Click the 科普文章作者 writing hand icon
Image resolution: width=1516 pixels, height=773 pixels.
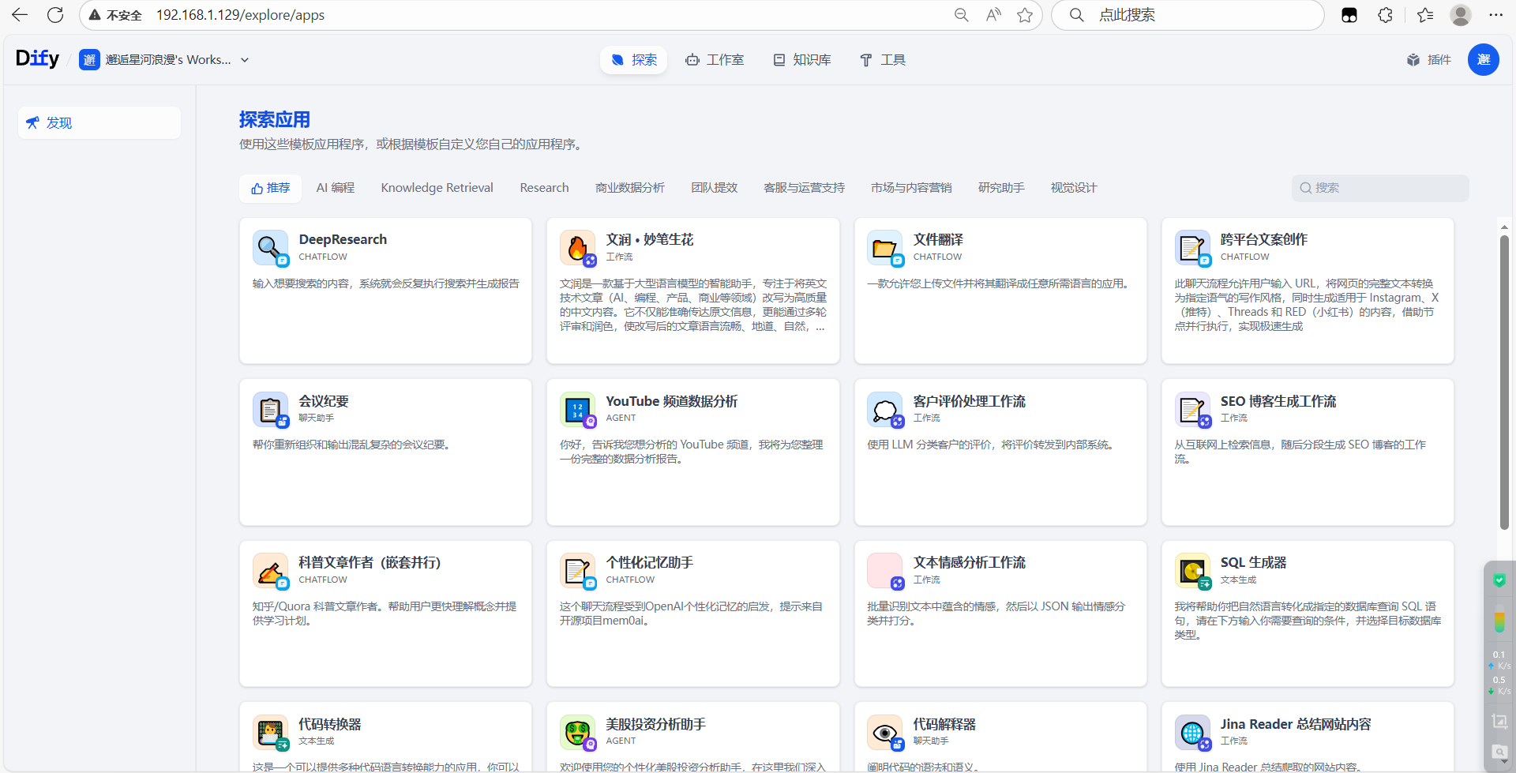[270, 571]
